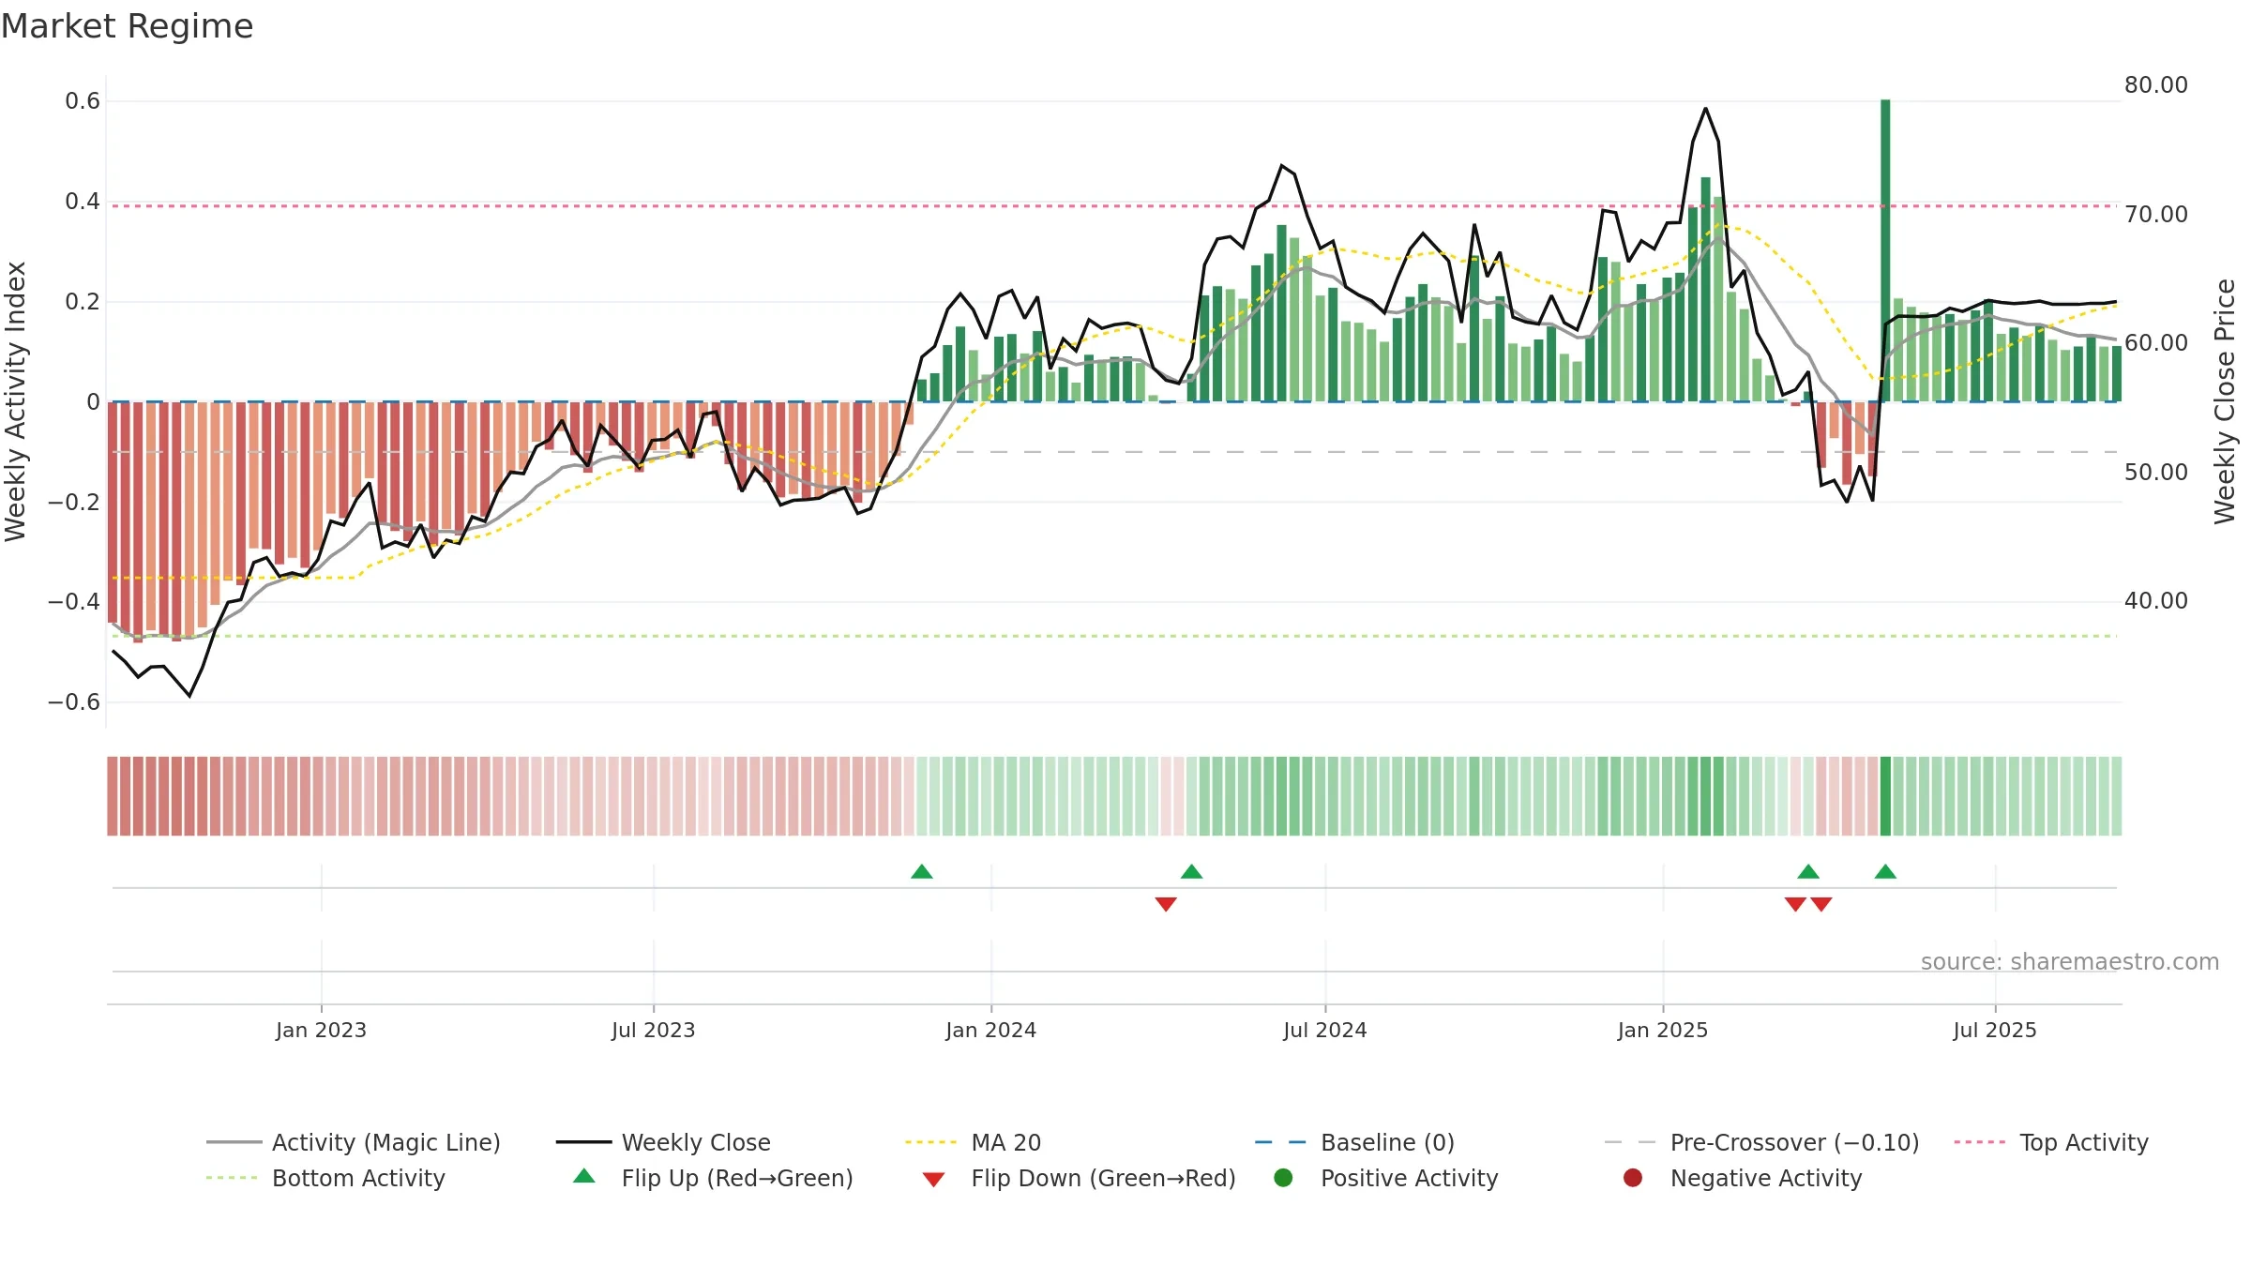The width and height of the screenshot is (2251, 1266).
Task: Toggle Flip Up (Red→Green) legend entry
Action: click(x=714, y=1178)
